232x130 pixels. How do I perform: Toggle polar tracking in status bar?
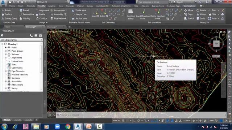138,121
